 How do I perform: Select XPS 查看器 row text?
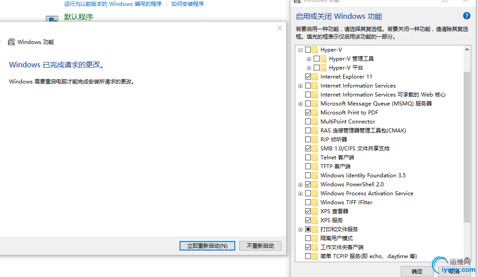click(334, 211)
